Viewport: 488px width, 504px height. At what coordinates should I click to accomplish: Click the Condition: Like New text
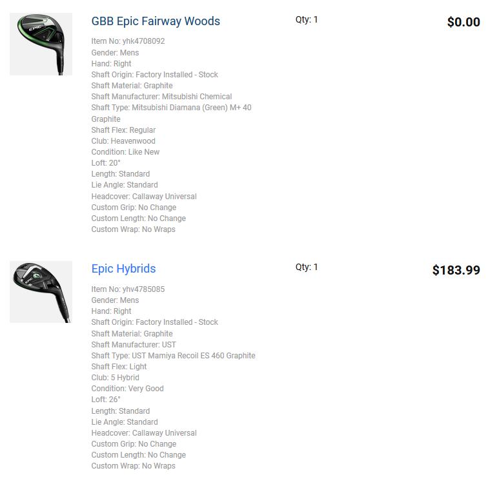[125, 152]
